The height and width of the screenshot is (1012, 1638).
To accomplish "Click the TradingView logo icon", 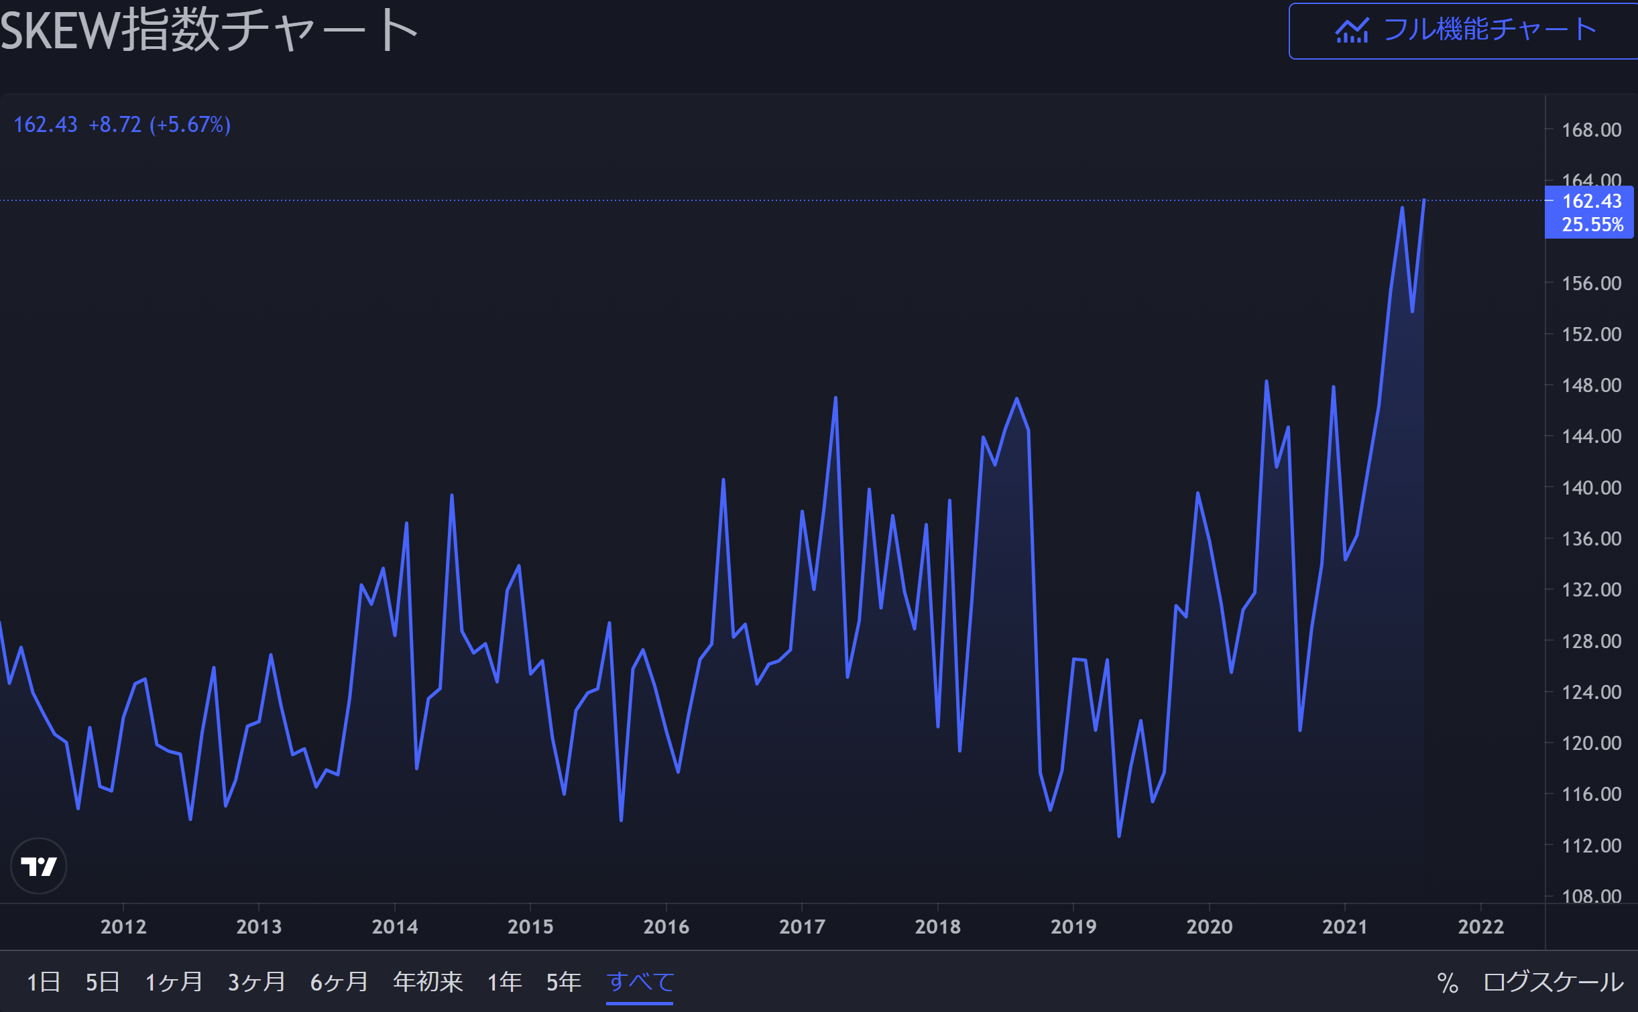I will (39, 866).
